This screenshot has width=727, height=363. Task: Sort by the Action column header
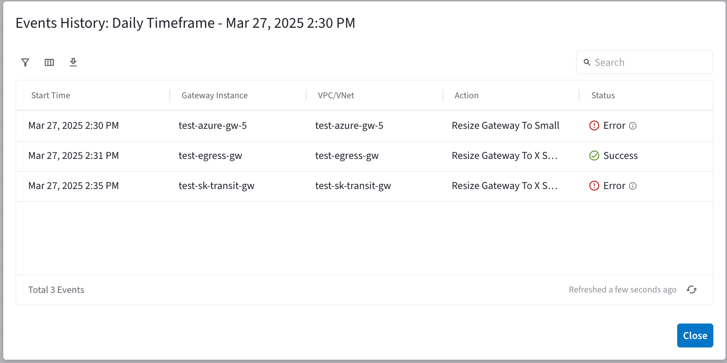pyautogui.click(x=466, y=95)
